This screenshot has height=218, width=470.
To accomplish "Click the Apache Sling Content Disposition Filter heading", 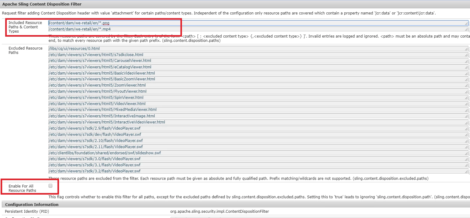I will (x=42, y=4).
